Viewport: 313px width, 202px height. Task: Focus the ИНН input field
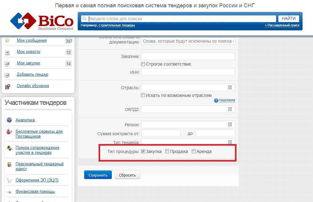[x=188, y=72]
